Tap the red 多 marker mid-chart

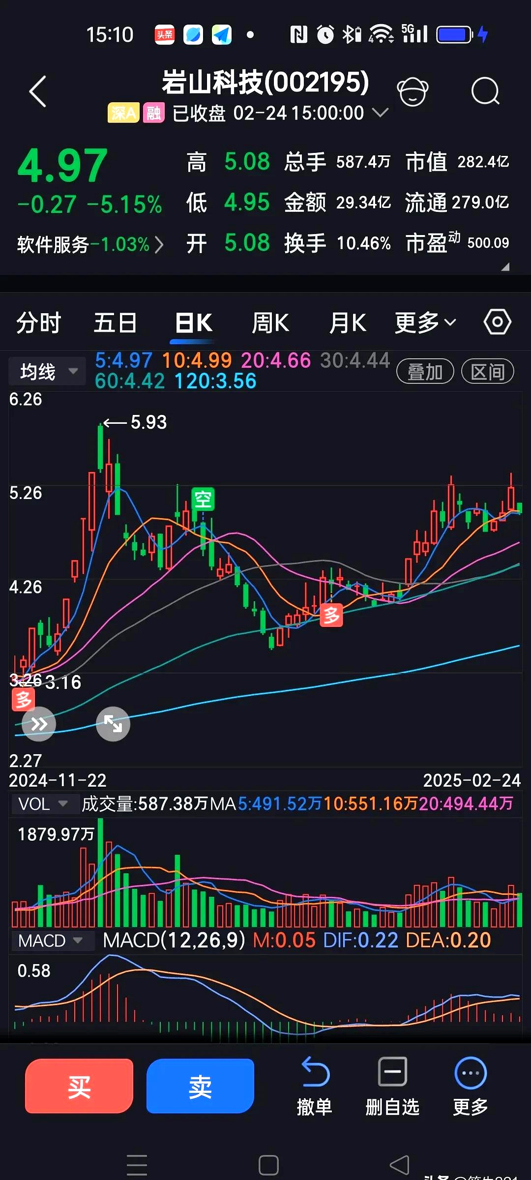click(x=331, y=615)
